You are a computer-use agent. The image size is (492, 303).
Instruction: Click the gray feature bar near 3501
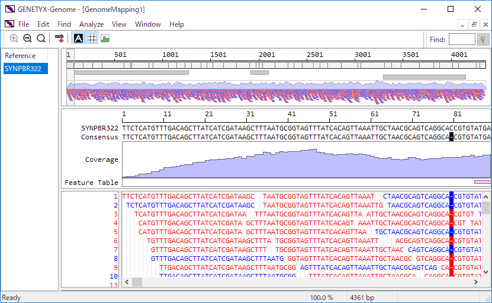425,77
